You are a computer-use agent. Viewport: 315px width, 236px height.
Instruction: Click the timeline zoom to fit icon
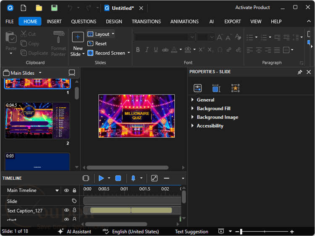coord(154,178)
